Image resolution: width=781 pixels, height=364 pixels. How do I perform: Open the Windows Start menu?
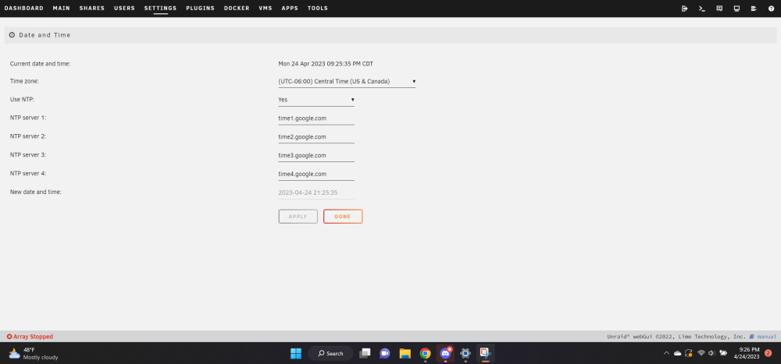296,354
